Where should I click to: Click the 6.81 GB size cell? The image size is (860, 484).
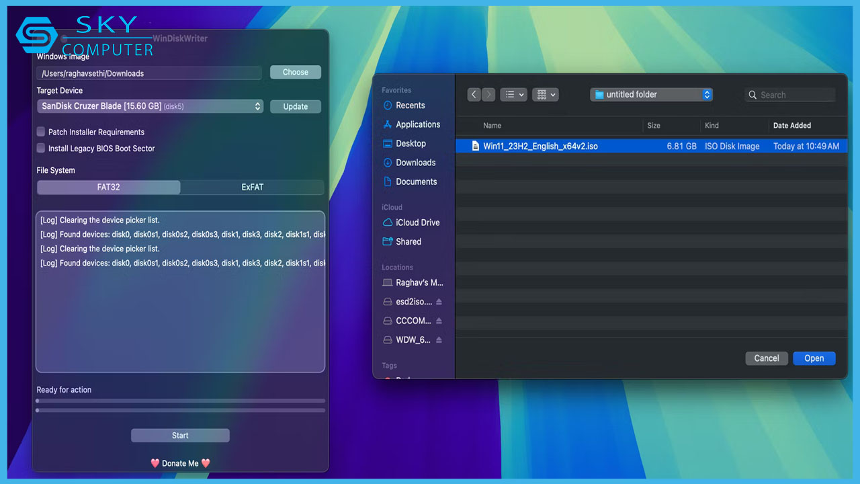681,146
